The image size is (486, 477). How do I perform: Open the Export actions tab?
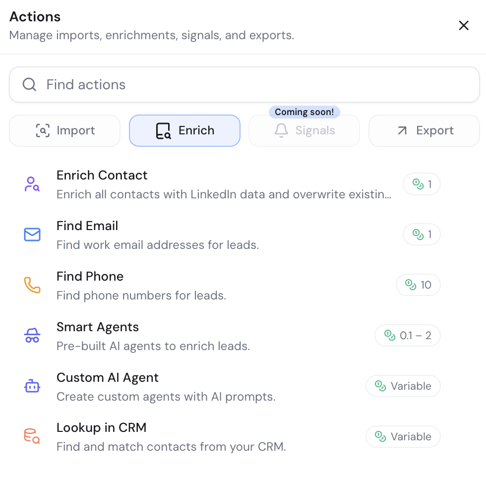(424, 130)
